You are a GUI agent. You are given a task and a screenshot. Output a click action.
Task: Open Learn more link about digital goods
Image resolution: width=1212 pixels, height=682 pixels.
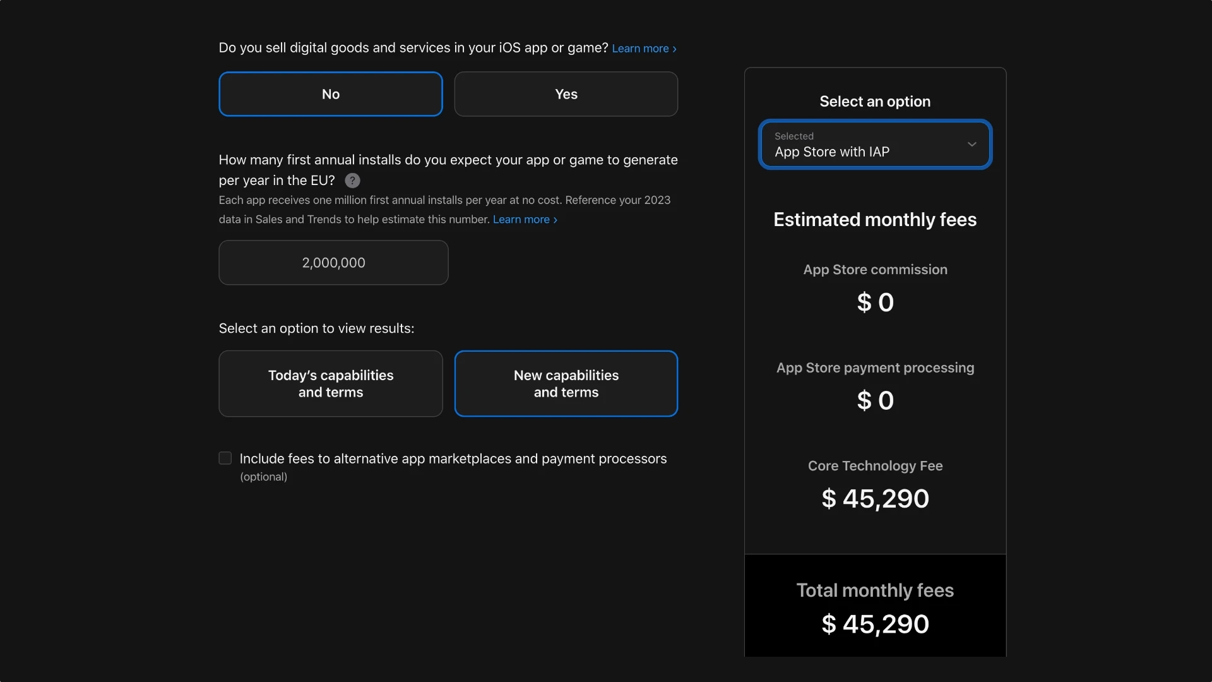click(x=644, y=49)
